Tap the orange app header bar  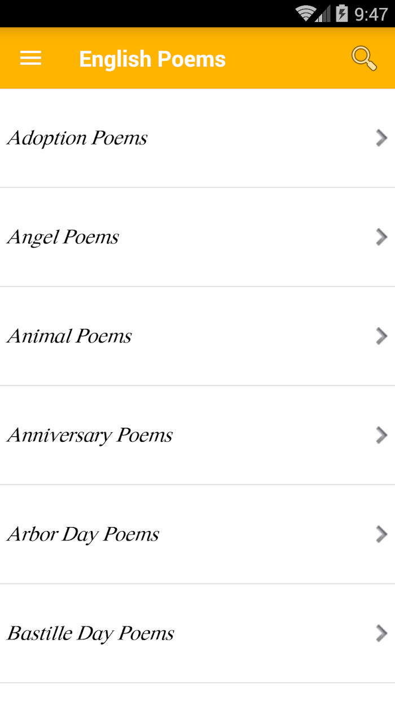point(197,58)
